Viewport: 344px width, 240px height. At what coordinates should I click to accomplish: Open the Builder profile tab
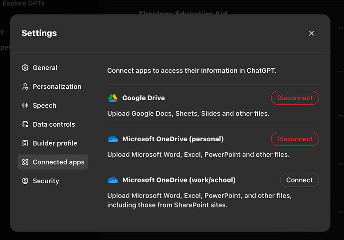point(53,143)
